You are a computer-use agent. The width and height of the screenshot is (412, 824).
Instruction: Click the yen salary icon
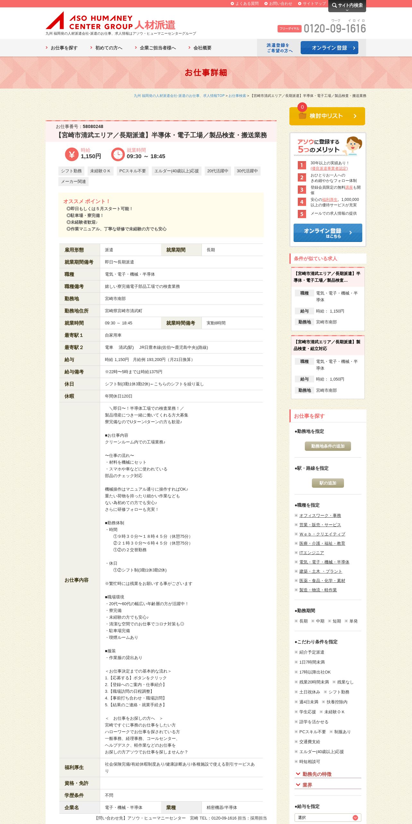[72, 154]
